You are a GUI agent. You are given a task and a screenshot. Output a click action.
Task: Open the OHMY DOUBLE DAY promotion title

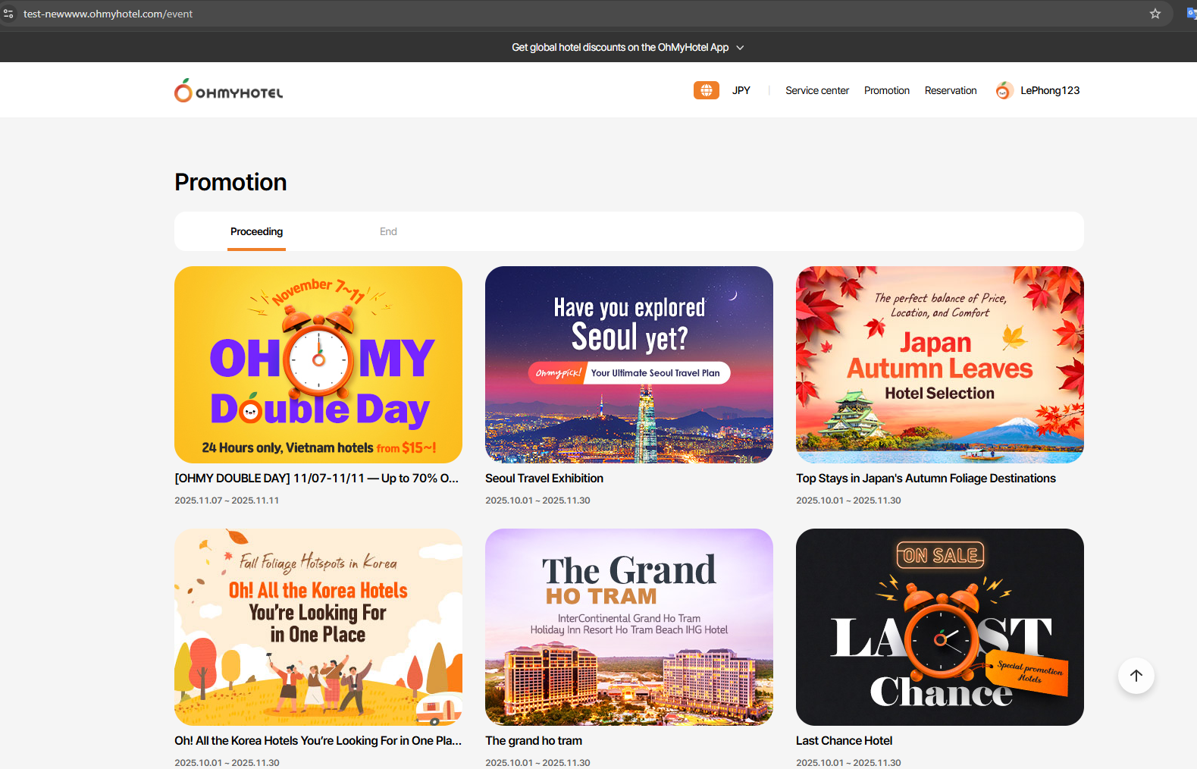click(x=317, y=479)
